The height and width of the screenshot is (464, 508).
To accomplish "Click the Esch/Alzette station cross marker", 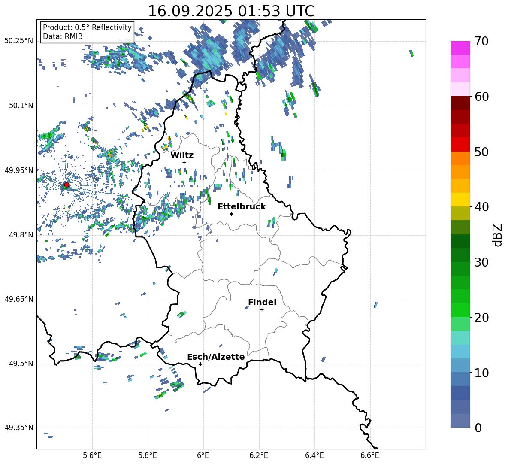I will pos(200,364).
